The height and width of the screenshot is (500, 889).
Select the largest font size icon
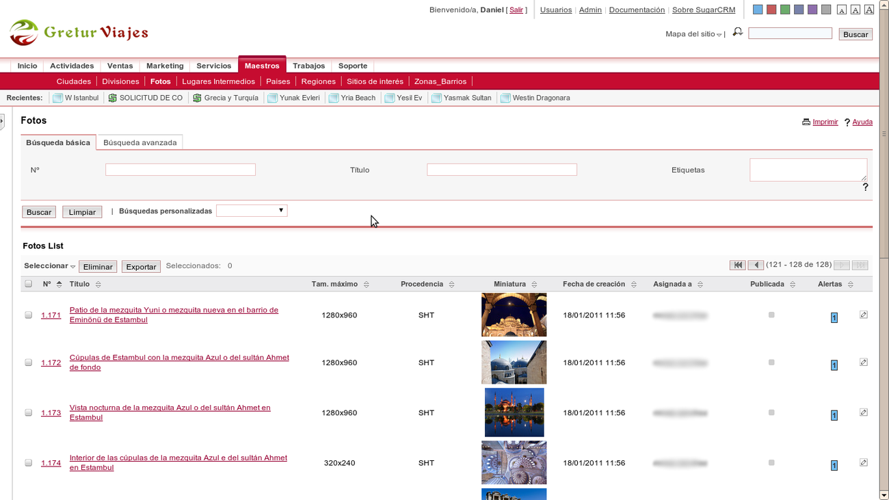pyautogui.click(x=868, y=10)
